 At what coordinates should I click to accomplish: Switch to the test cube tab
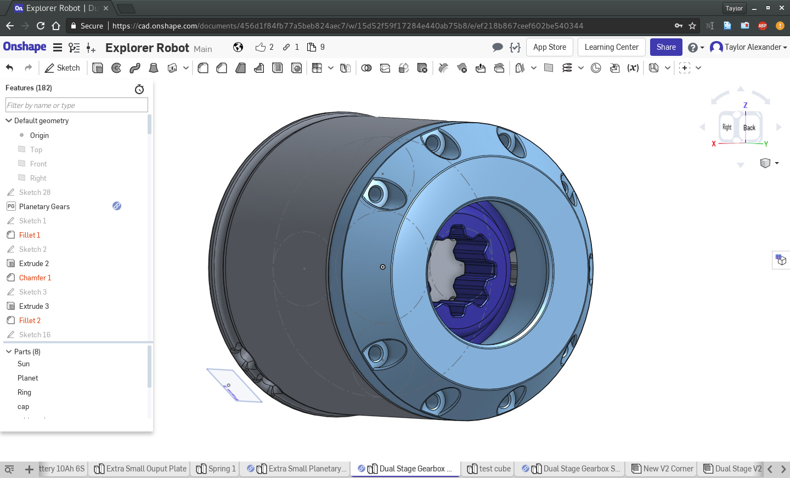click(489, 469)
